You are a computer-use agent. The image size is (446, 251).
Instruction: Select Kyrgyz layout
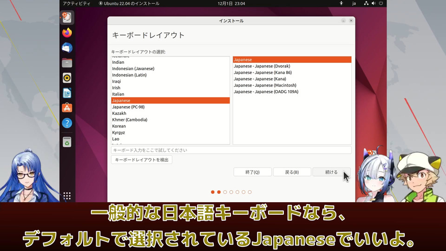coord(171,132)
